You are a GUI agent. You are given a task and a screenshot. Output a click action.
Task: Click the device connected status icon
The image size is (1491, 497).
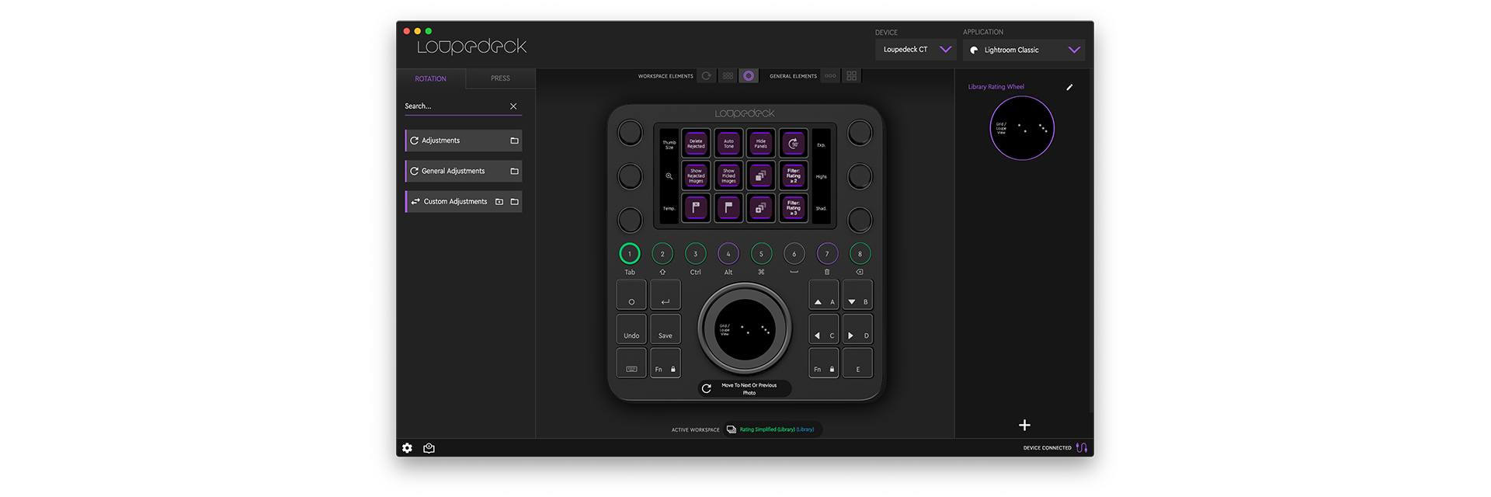point(1082,447)
